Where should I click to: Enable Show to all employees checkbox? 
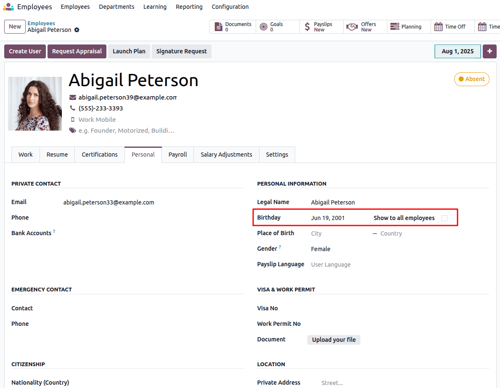[444, 218]
